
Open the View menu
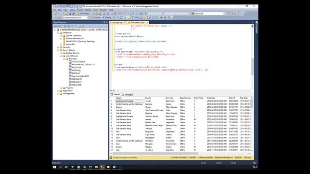[65, 10]
